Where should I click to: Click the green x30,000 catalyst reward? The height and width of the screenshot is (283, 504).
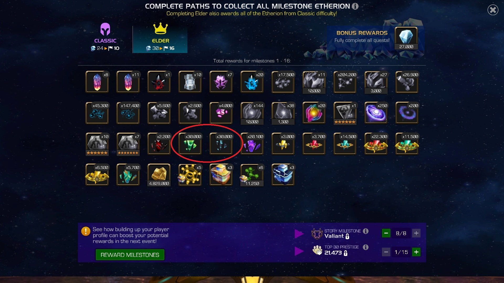[x=190, y=144]
